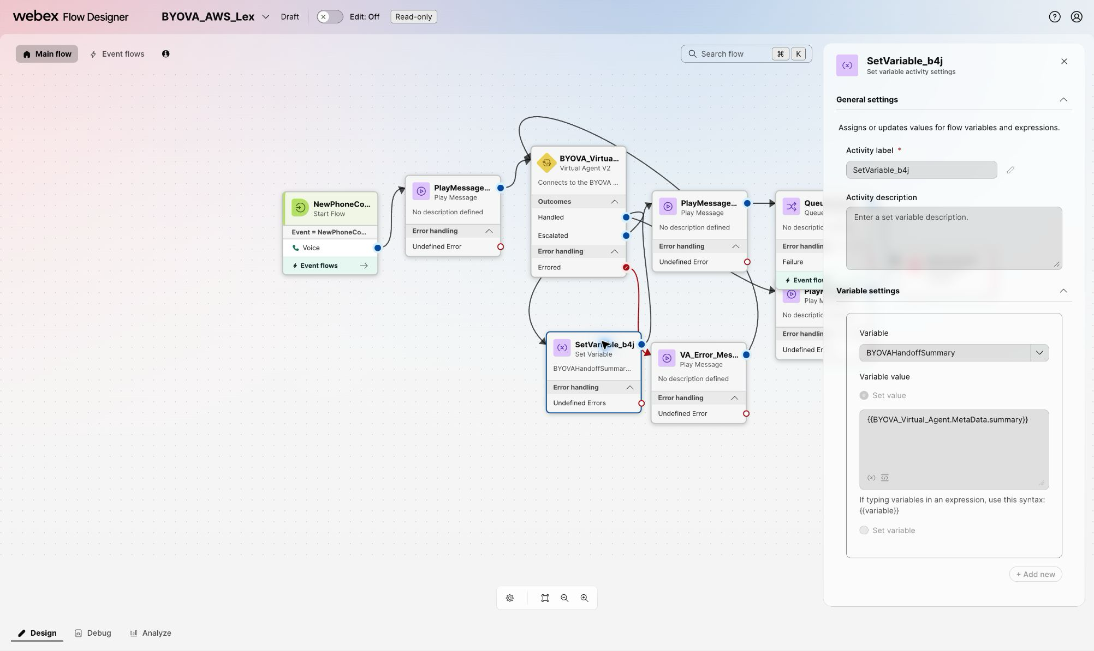1094x651 pixels.
Task: Toggle the Edit mode switch
Action: 330,17
